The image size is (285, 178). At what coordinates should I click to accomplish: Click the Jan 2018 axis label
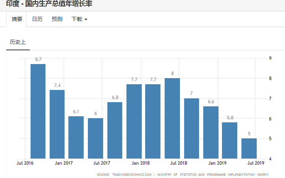click(141, 163)
